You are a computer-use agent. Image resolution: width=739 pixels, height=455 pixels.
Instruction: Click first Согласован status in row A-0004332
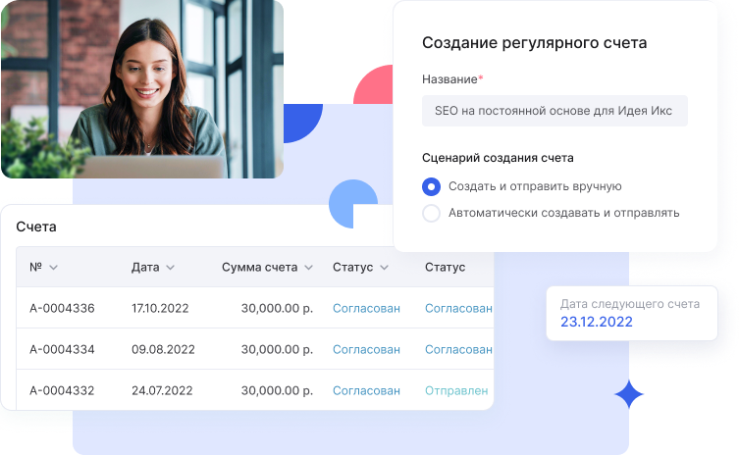point(366,390)
